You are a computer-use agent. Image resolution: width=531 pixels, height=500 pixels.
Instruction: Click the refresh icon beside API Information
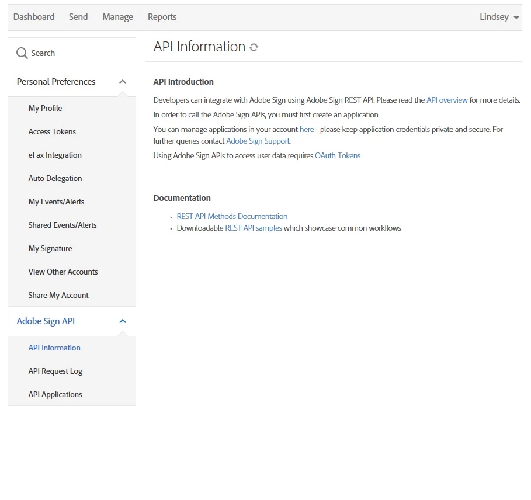tap(254, 47)
